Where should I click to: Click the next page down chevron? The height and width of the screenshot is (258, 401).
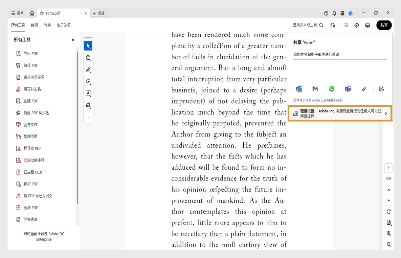pyautogui.click(x=388, y=200)
